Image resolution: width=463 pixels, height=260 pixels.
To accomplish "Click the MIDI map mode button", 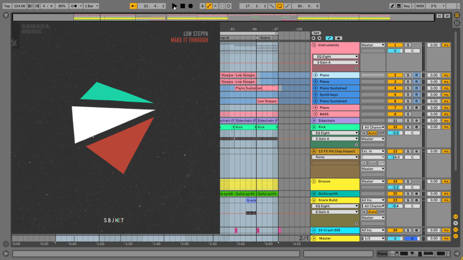I will point(420,6).
